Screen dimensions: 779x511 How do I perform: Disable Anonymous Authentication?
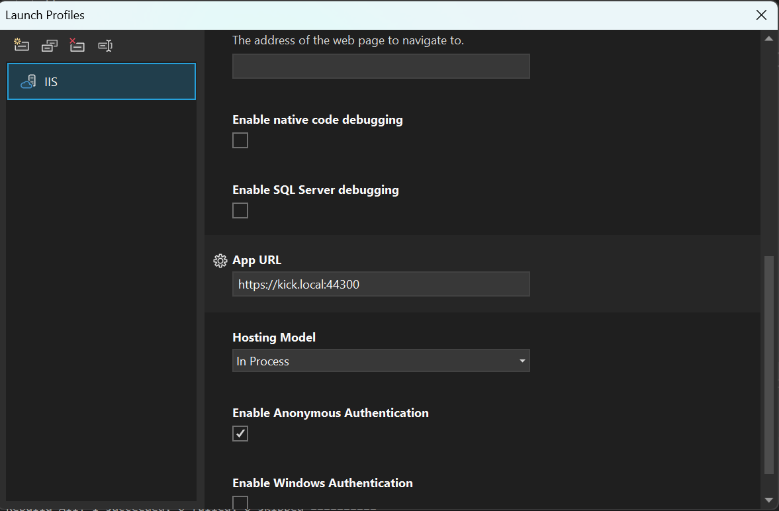pyautogui.click(x=240, y=433)
